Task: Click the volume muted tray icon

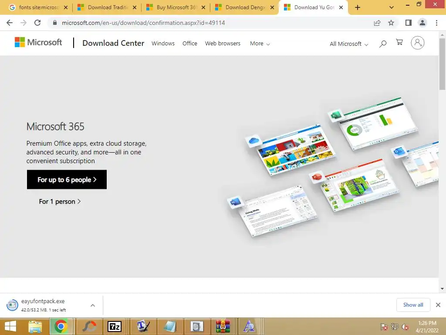Action: pyautogui.click(x=405, y=327)
